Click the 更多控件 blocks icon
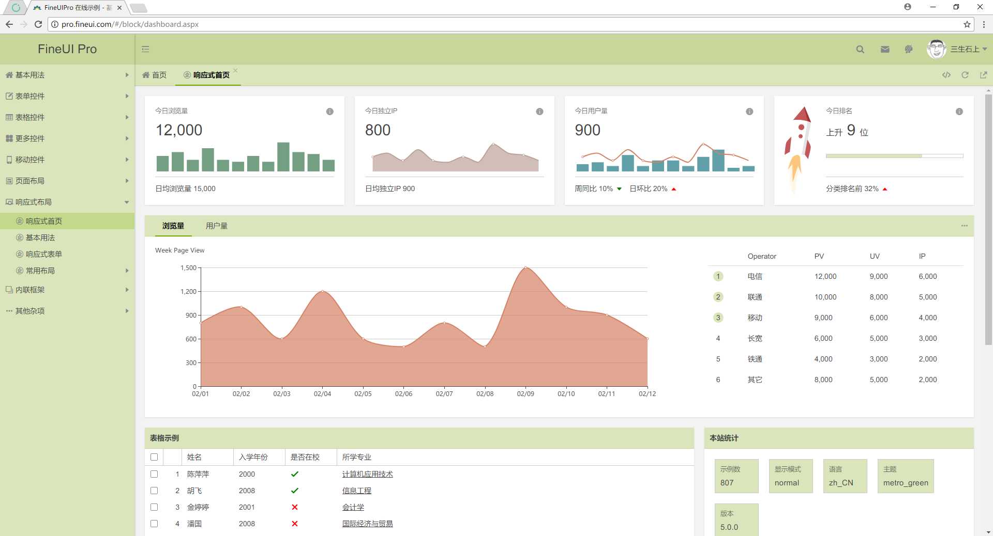Viewport: 993px width, 536px height. coord(9,138)
